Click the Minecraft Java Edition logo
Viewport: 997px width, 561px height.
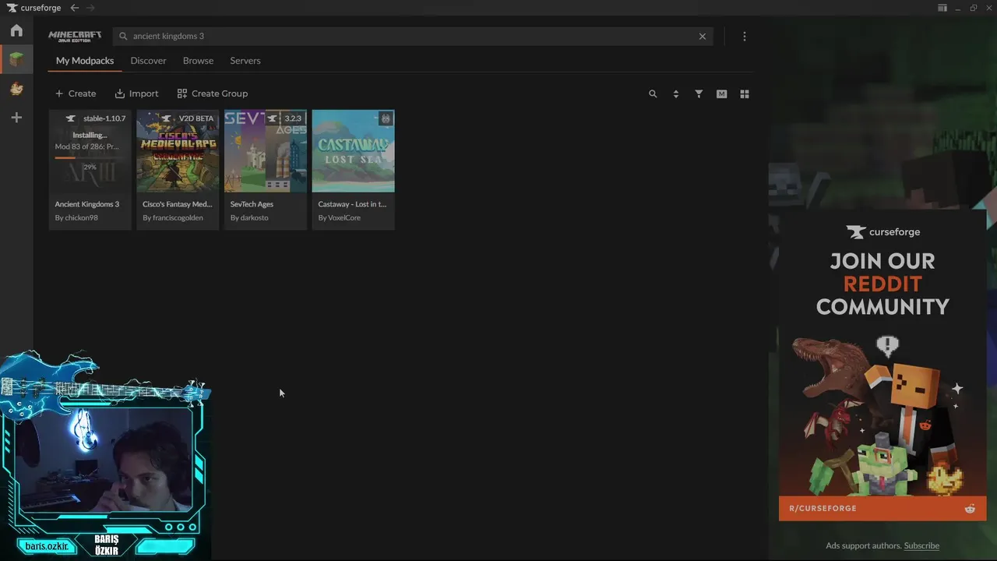coord(75,36)
